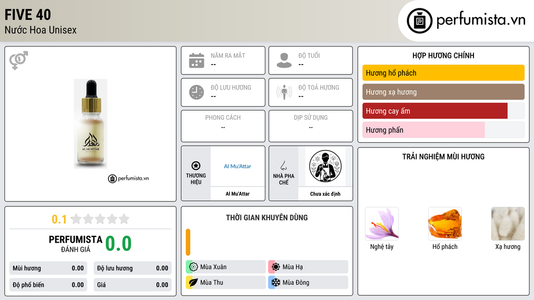Select the Hương xạ hương accord bar

pos(443,92)
